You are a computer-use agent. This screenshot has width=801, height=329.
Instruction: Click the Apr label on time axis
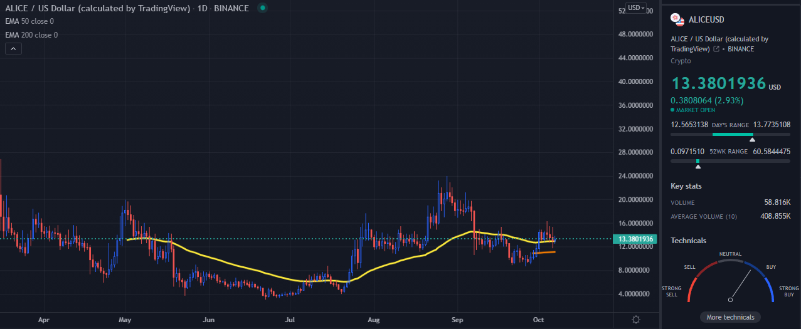click(x=43, y=320)
